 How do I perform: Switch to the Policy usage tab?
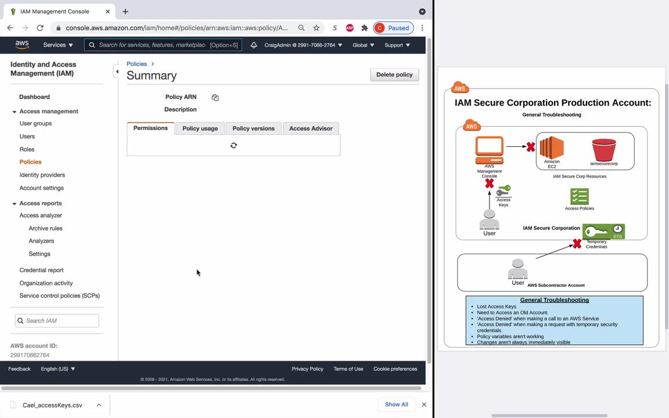(200, 128)
